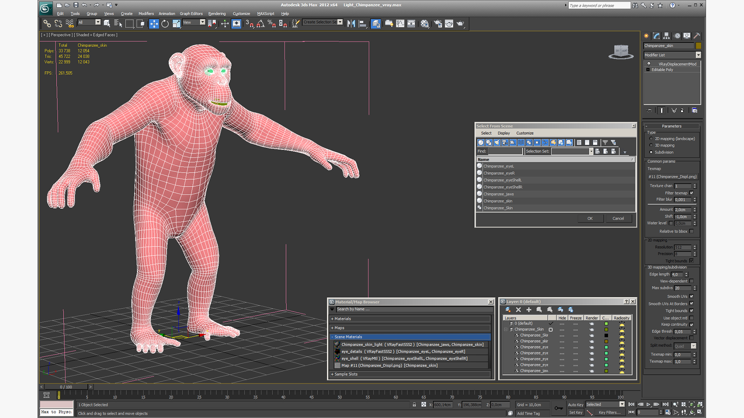This screenshot has width=744, height=418.
Task: Toggle the Angle Snap tool
Action: click(x=261, y=24)
